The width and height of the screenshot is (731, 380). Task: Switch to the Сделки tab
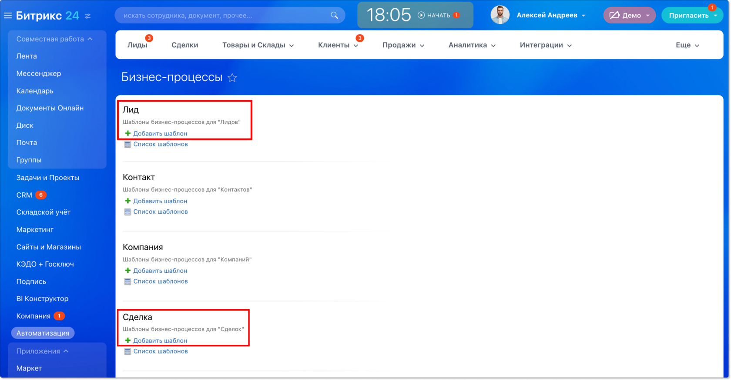(185, 45)
